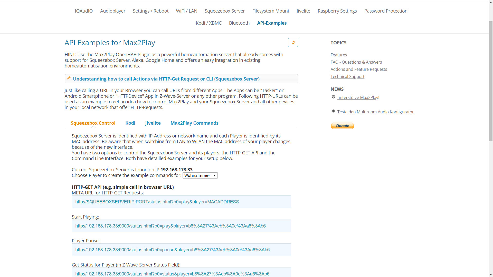This screenshot has width=493, height=277.
Task: Click the speech bubble news icon
Action: click(x=333, y=97)
